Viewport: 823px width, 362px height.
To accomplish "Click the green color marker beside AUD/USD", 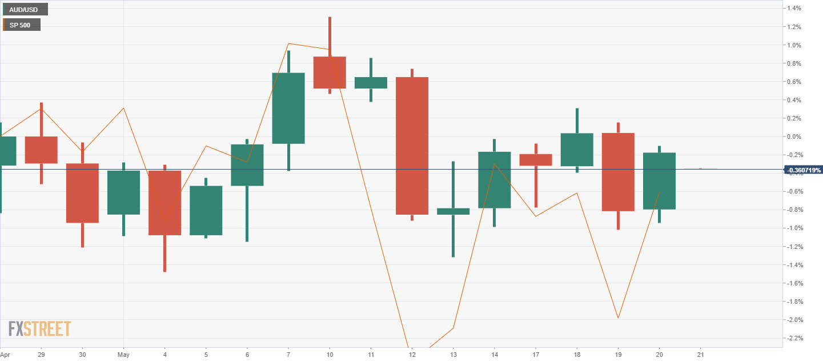I will click(3, 9).
